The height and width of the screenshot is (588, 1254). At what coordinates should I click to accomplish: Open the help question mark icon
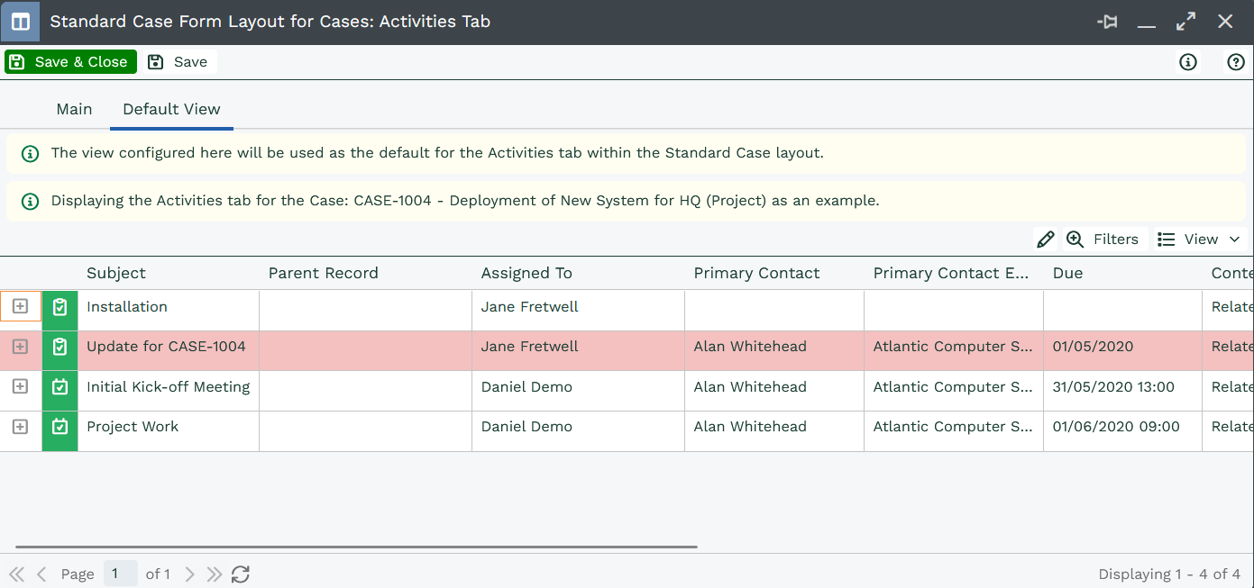click(1236, 62)
